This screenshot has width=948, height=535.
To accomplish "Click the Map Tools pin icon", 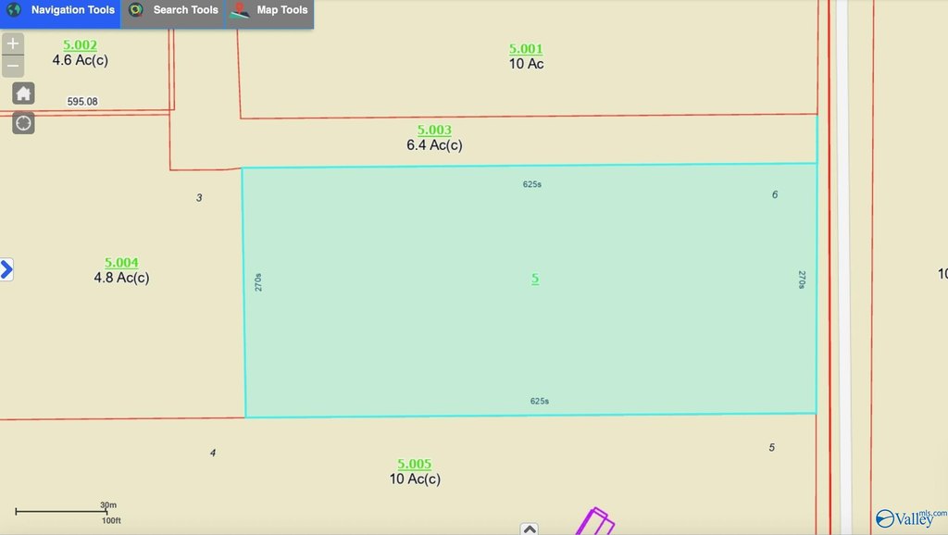I will pos(241,11).
